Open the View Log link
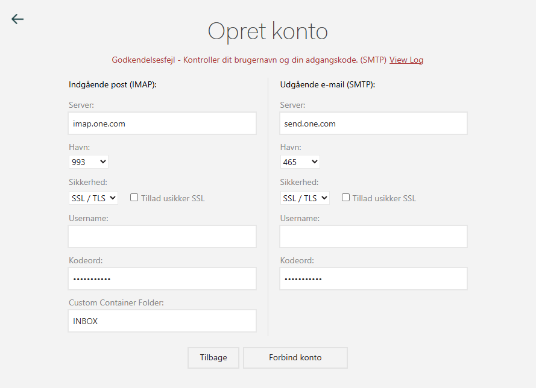Screen dimensions: 536x388 click(406, 60)
